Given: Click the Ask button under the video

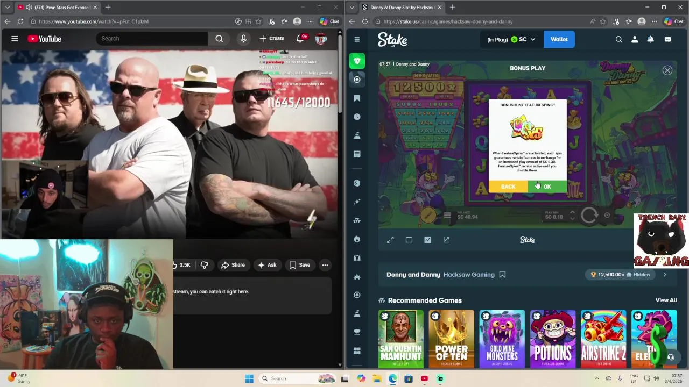Looking at the screenshot, I should pos(267,265).
